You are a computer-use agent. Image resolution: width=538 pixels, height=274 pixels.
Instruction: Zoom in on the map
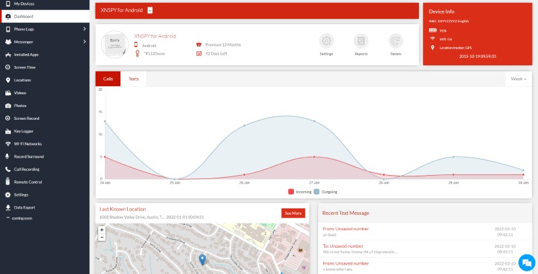coord(102,230)
